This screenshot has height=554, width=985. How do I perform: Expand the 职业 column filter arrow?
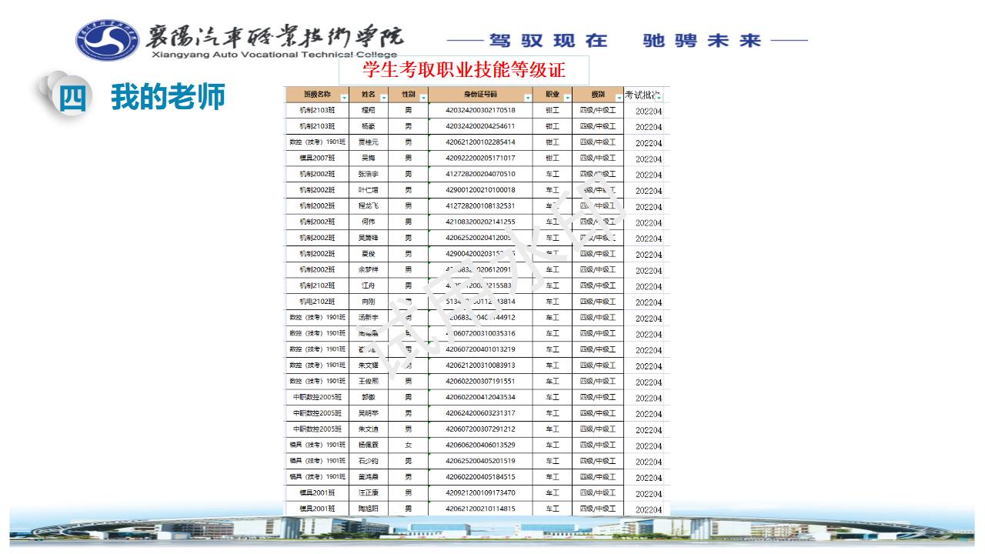point(567,98)
